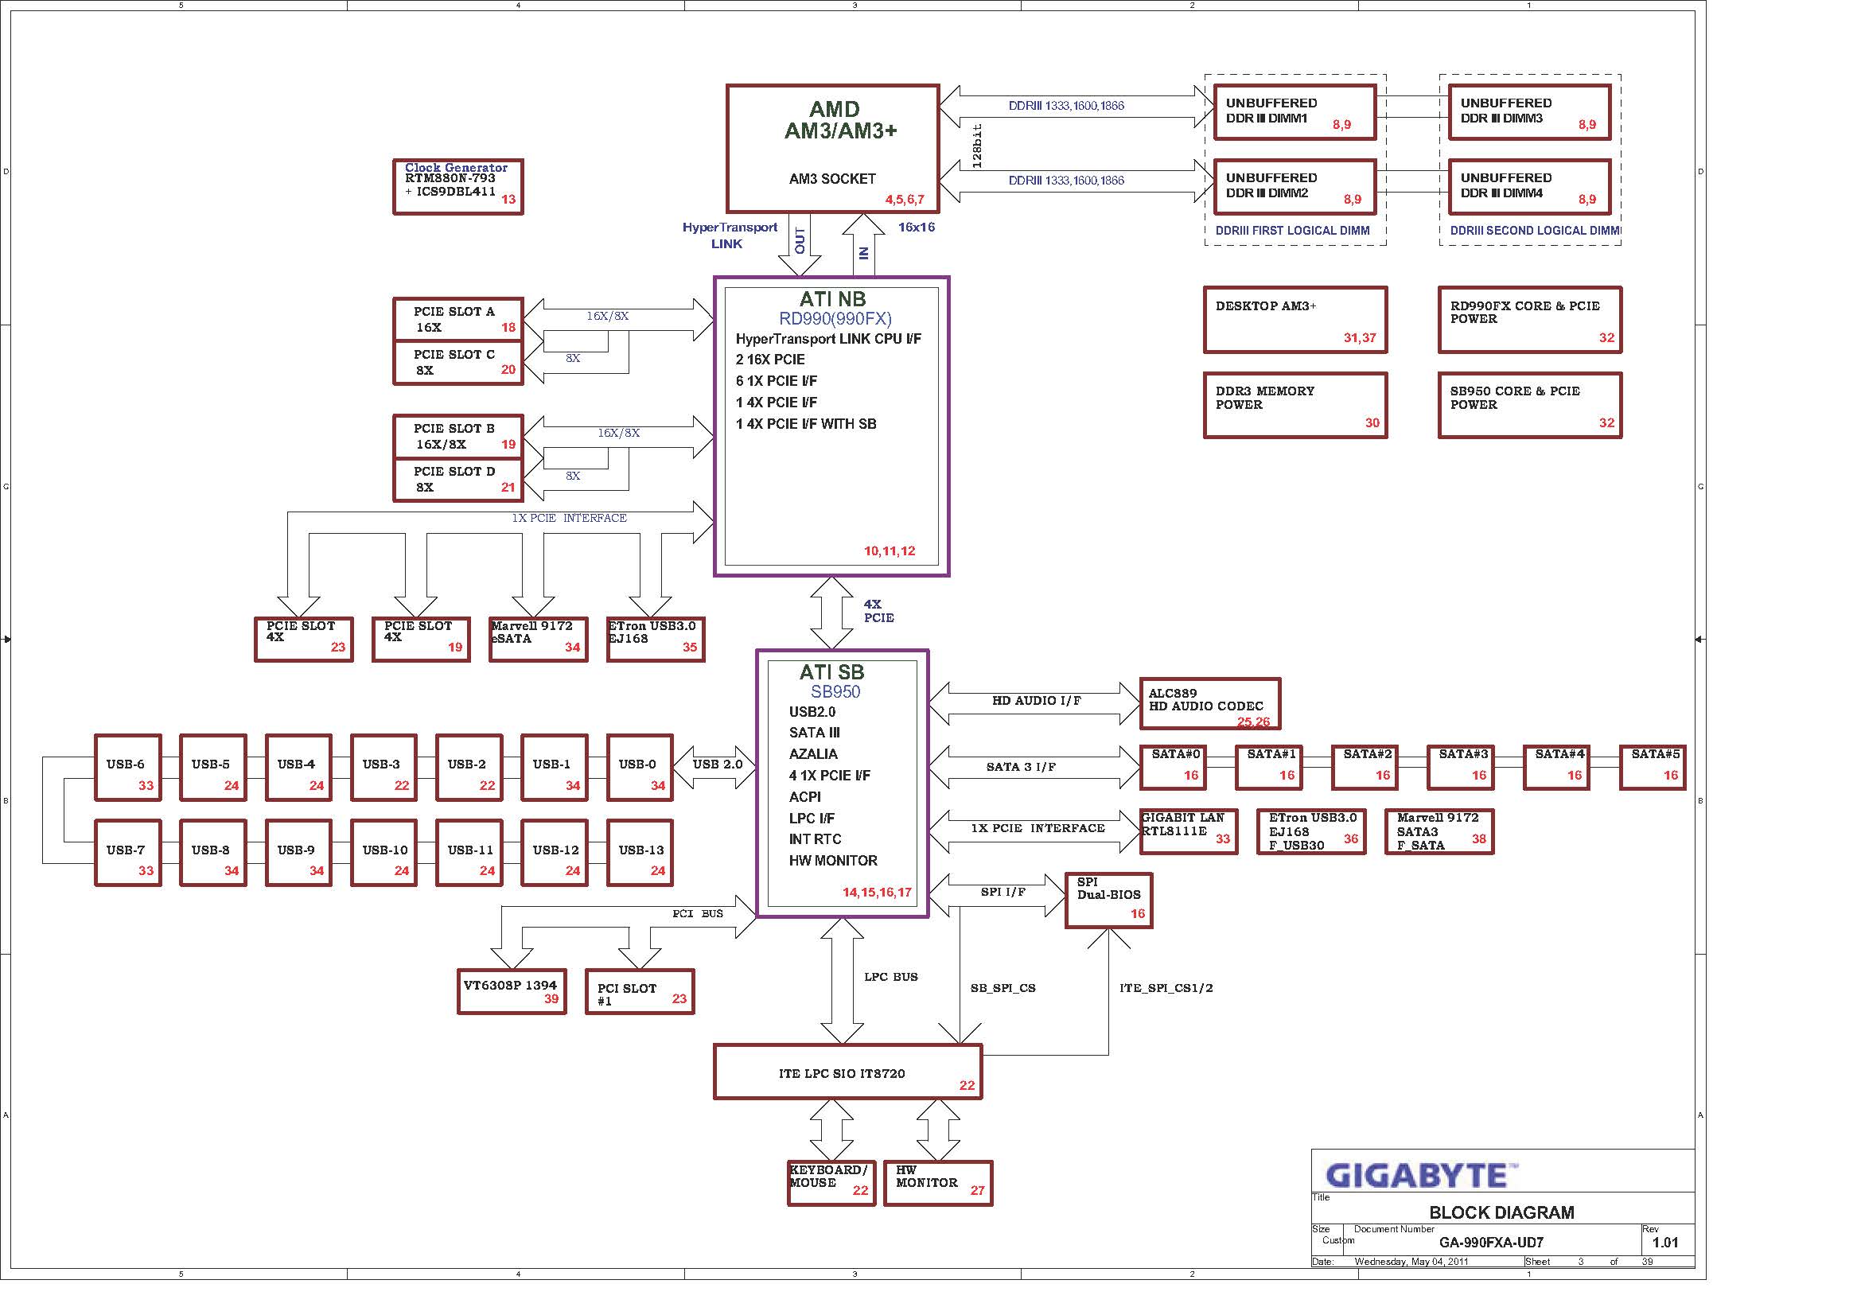Select the HW MONITOR page 27 block
This screenshot has width=1861, height=1315.
[x=938, y=1183]
